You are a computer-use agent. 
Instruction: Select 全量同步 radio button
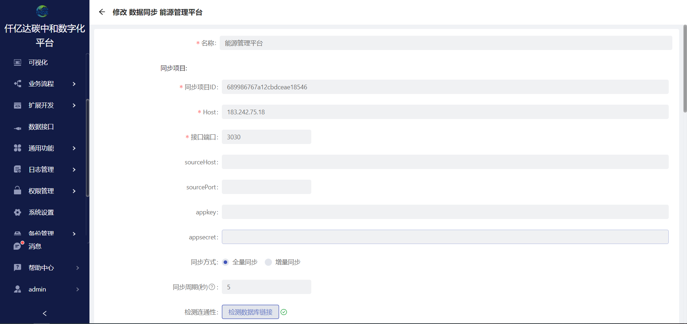click(x=225, y=262)
